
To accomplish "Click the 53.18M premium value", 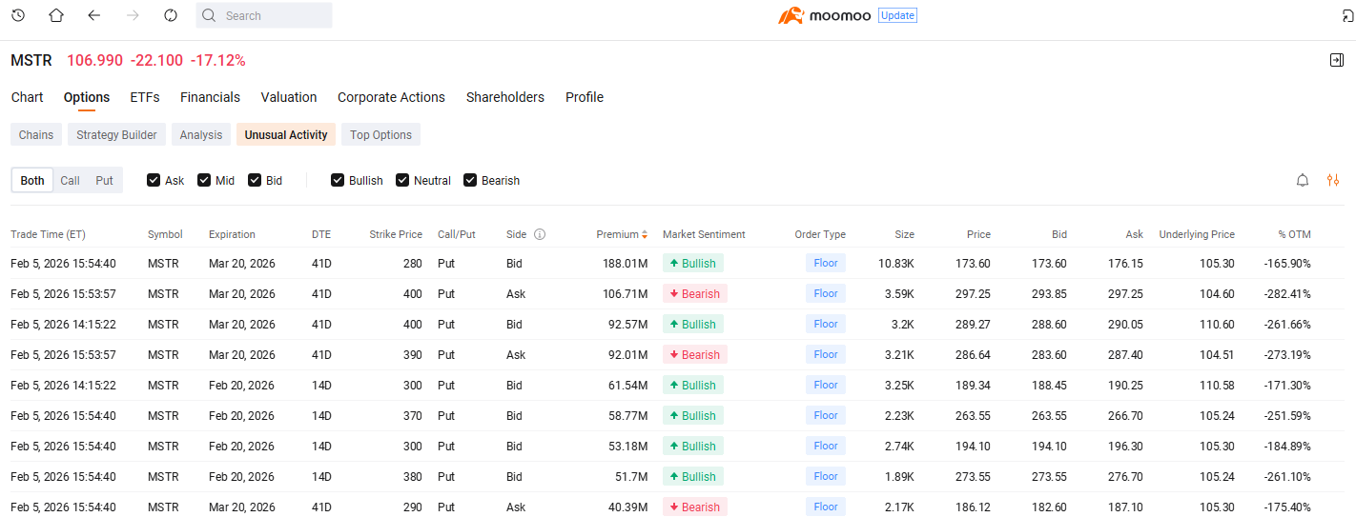I will tap(629, 446).
